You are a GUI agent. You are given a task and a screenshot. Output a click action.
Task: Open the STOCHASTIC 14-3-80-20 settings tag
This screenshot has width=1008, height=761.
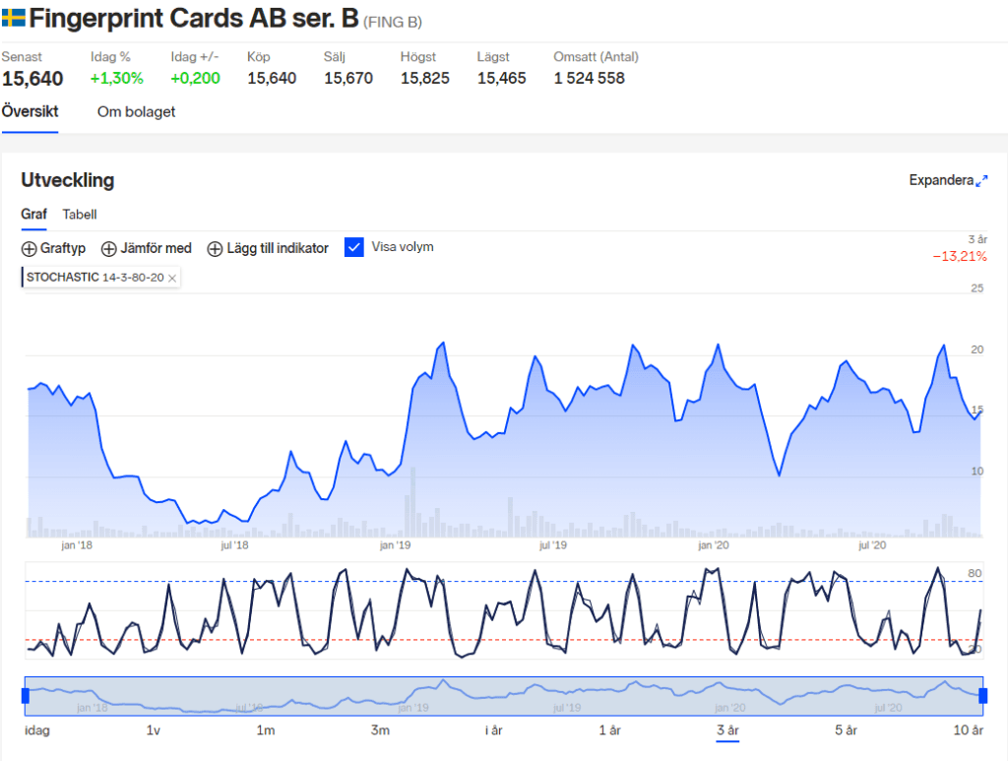94,278
